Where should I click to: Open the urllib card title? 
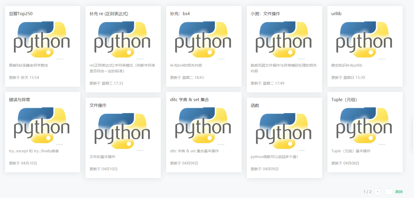tap(336, 14)
